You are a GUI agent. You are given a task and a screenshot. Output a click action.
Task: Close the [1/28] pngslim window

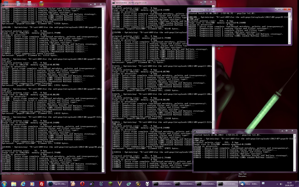click(292, 131)
